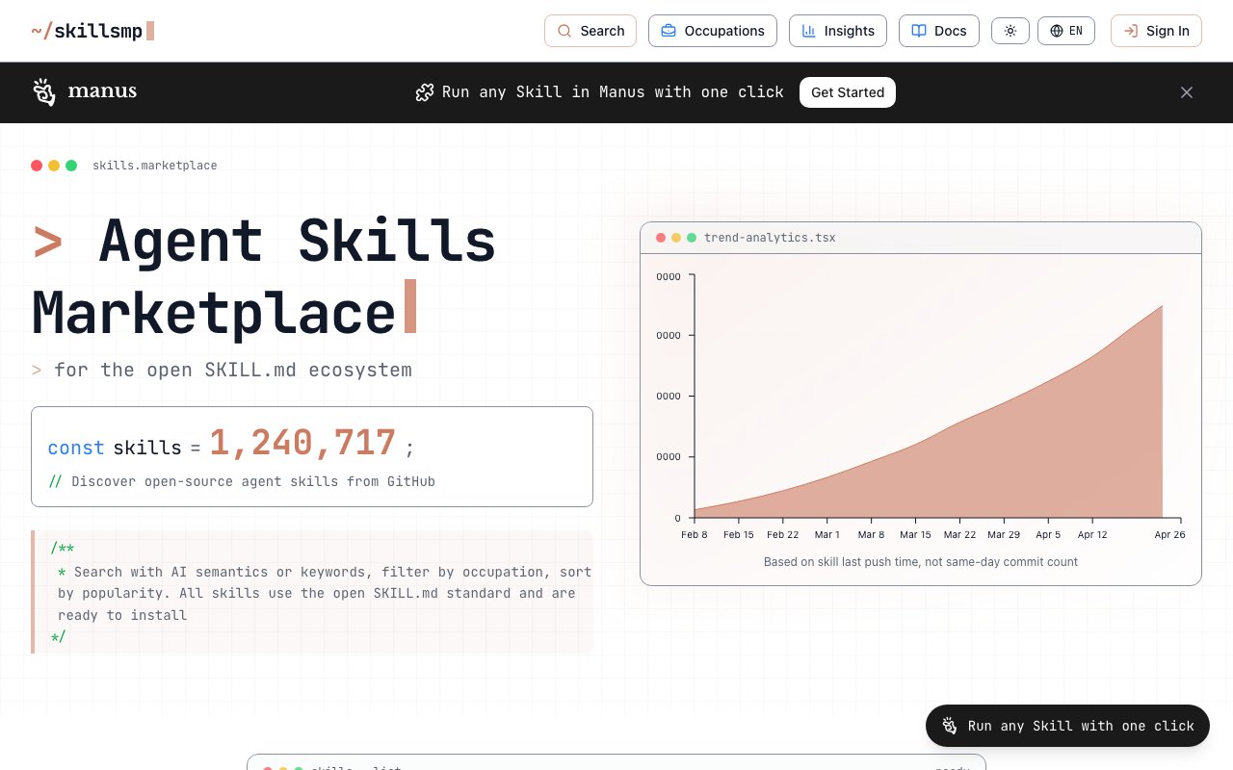The width and height of the screenshot is (1233, 770).
Task: Click the globe icon in the language selector
Action: tap(1057, 31)
